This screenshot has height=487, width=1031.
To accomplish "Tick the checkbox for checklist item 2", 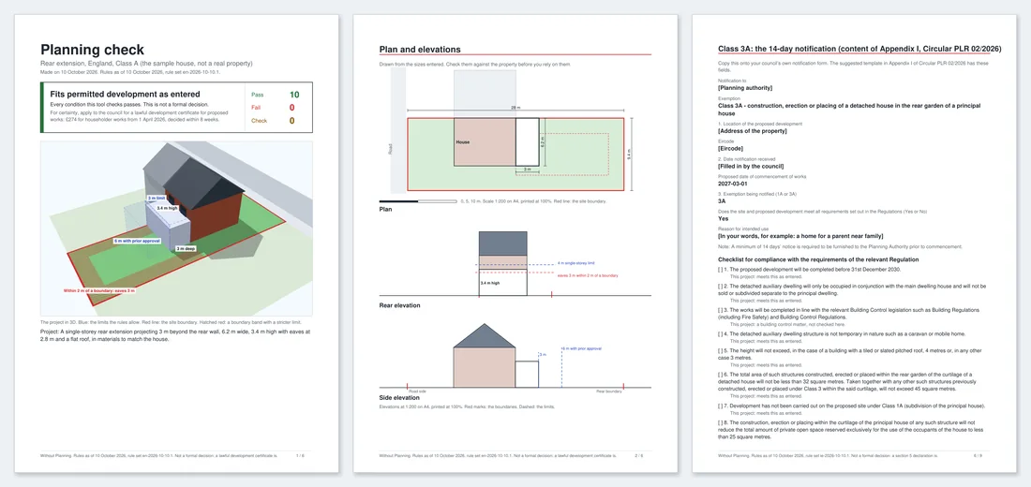I will (721, 286).
